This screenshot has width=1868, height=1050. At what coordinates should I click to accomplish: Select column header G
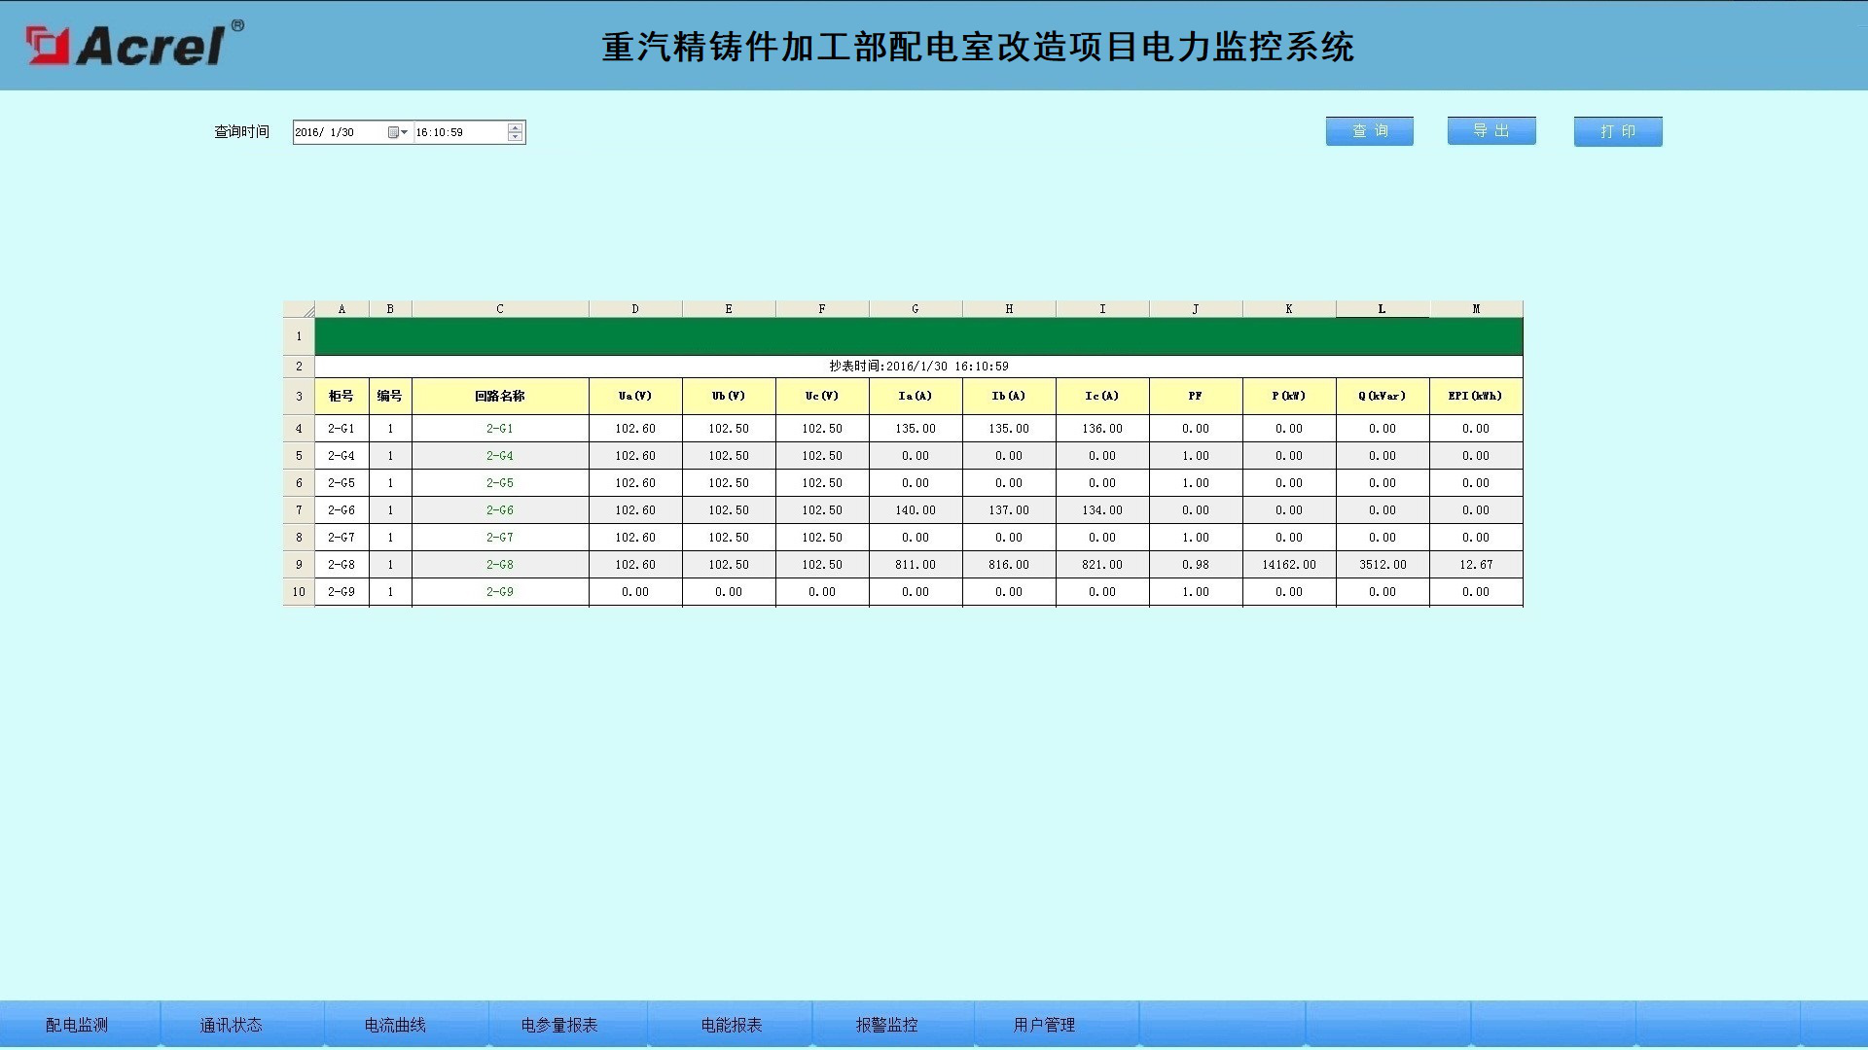(916, 309)
